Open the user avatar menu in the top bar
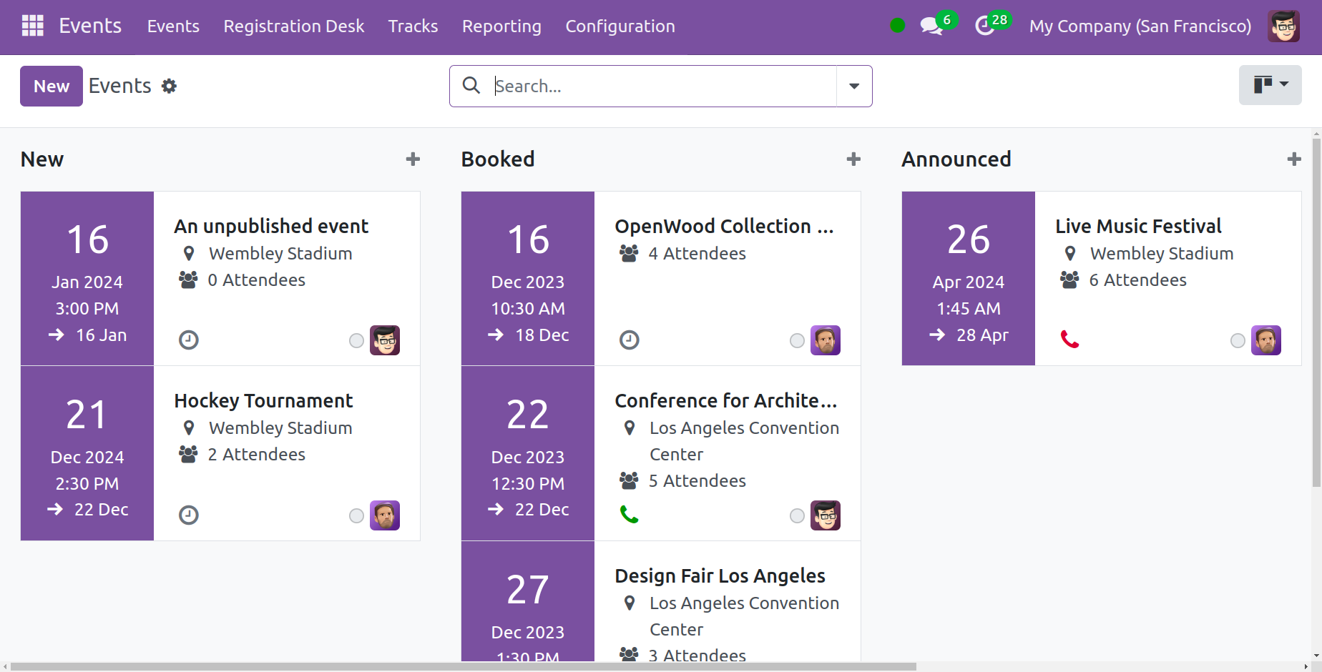This screenshot has width=1322, height=672. click(x=1284, y=26)
